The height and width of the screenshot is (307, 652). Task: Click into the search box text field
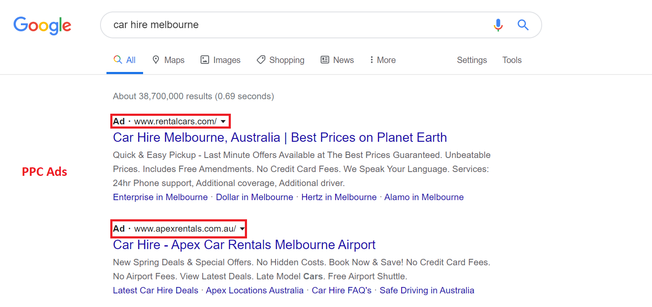(x=290, y=25)
